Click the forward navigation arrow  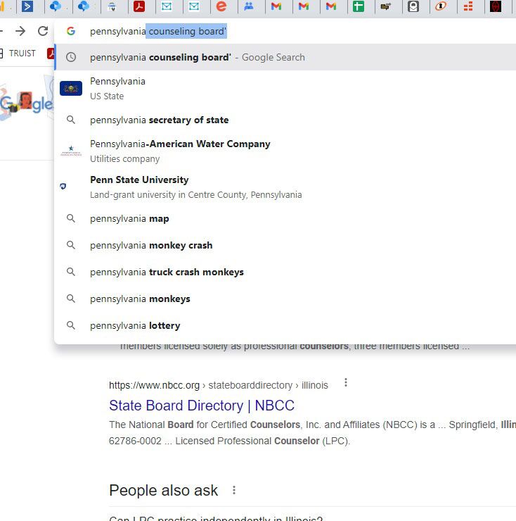[x=20, y=31]
